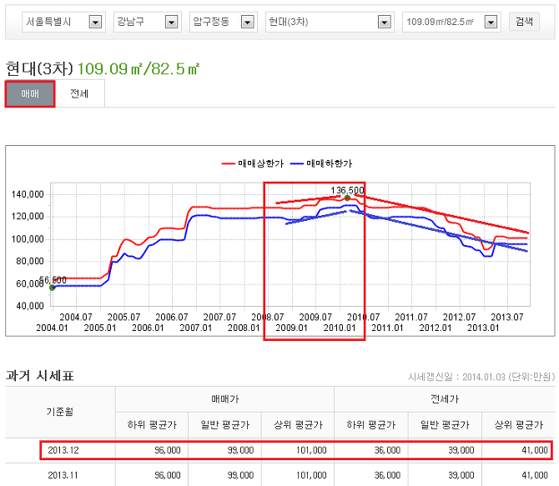The image size is (559, 486).
Task: Click the 전세가 group header
Action: click(x=445, y=399)
